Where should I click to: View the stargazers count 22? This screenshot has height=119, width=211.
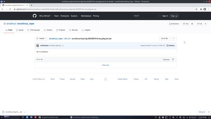coord(192,24)
